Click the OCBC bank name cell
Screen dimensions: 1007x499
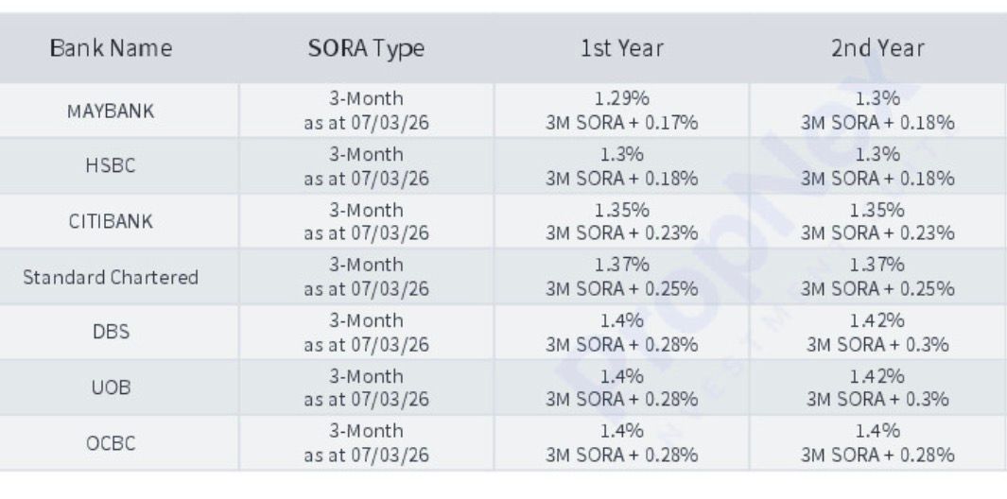110,442
